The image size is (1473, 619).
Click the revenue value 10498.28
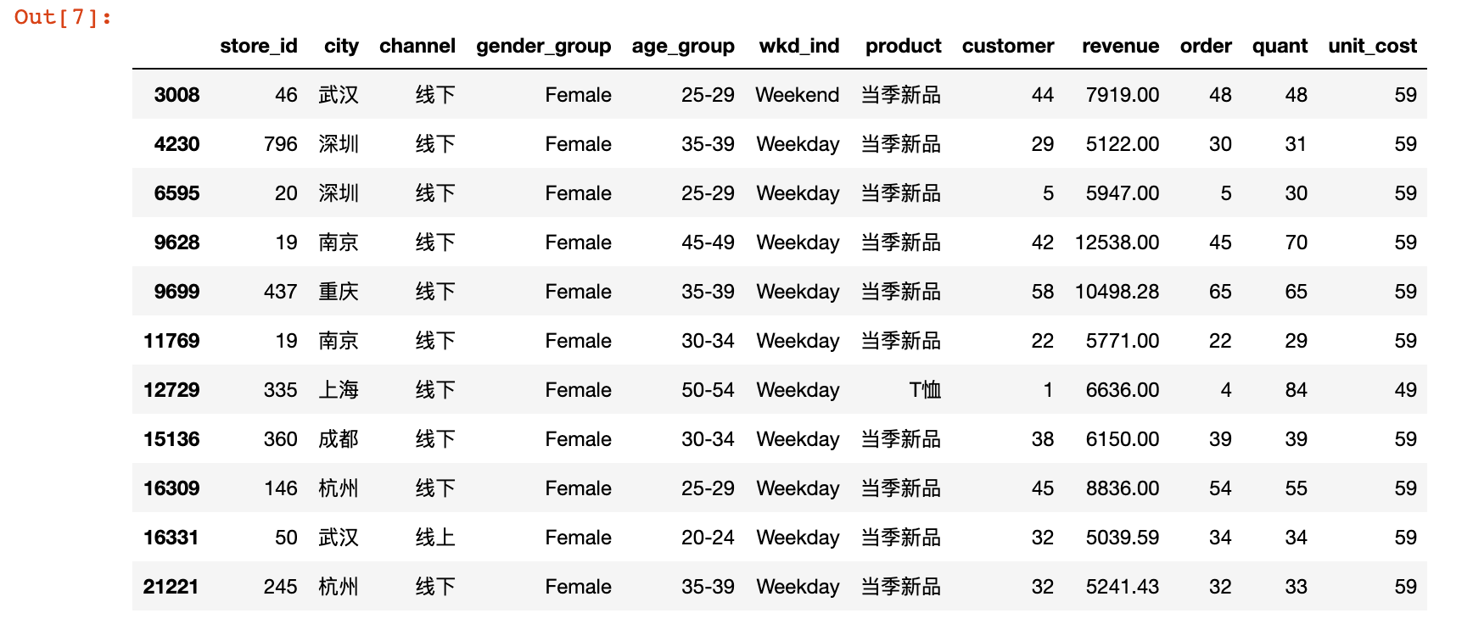(x=1117, y=292)
